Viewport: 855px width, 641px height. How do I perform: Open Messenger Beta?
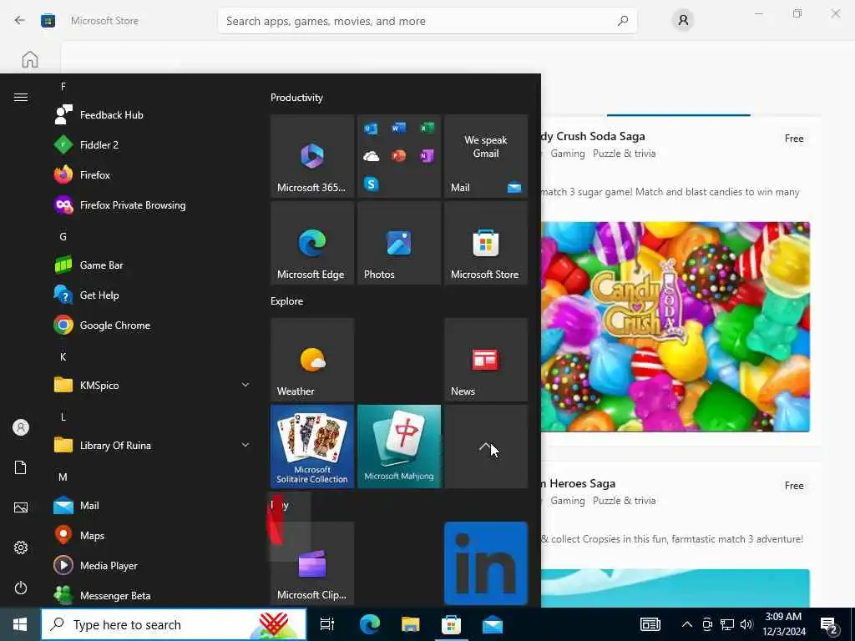[153, 596]
